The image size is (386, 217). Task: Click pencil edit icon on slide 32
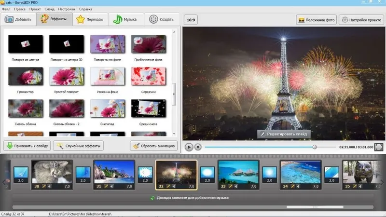point(168,186)
